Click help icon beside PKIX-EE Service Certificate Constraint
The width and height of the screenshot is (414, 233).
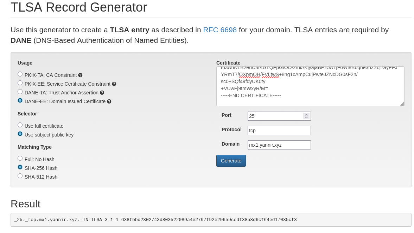point(114,84)
